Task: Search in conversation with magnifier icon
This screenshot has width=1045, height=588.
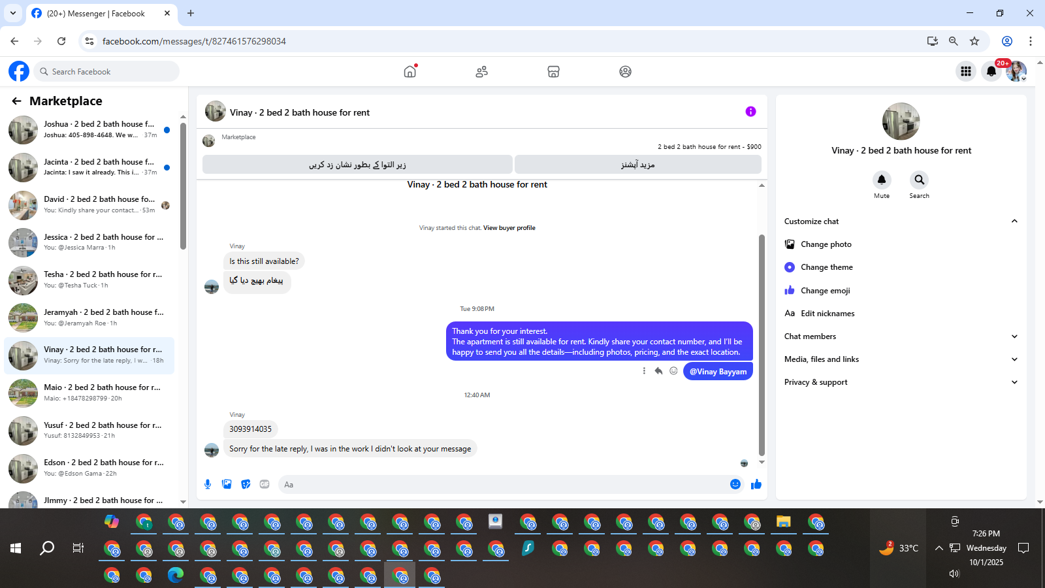Action: tap(920, 180)
